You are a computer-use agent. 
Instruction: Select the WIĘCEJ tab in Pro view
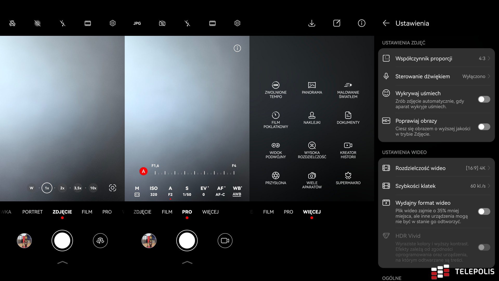click(210, 212)
